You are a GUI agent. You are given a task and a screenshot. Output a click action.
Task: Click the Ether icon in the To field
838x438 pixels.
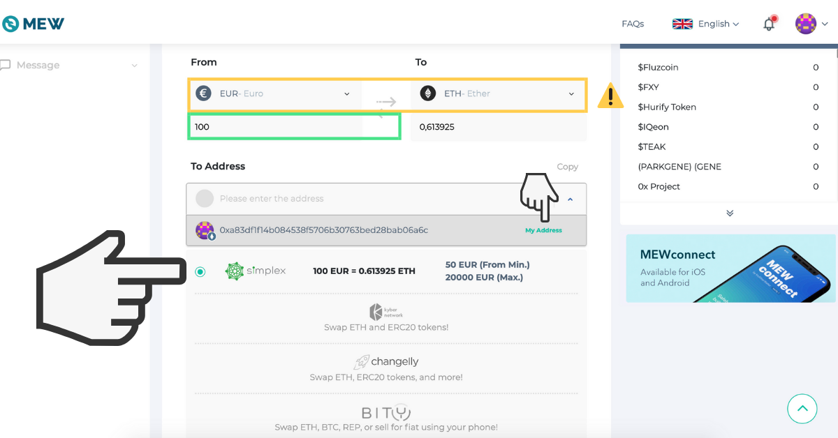coord(427,92)
